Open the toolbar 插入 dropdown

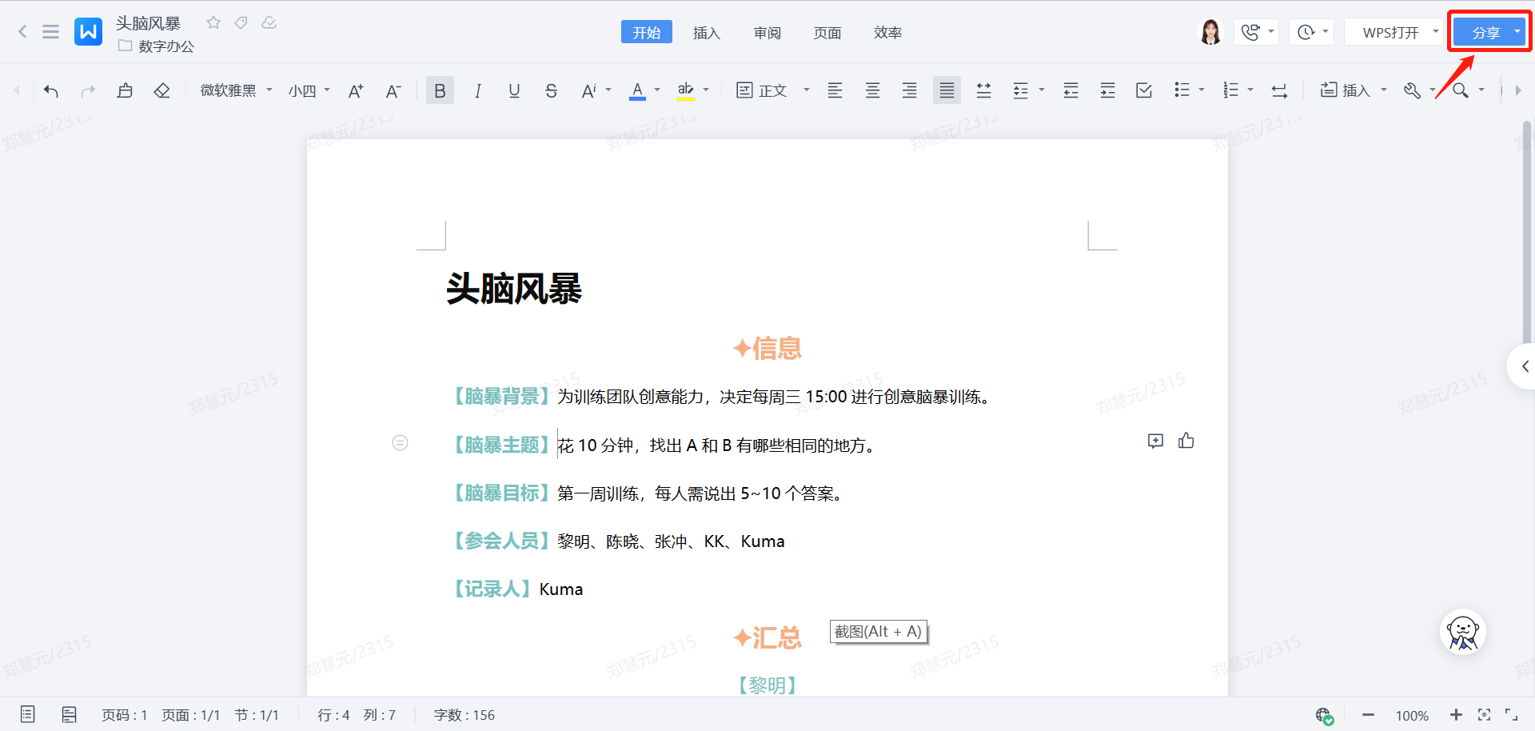click(x=1353, y=90)
